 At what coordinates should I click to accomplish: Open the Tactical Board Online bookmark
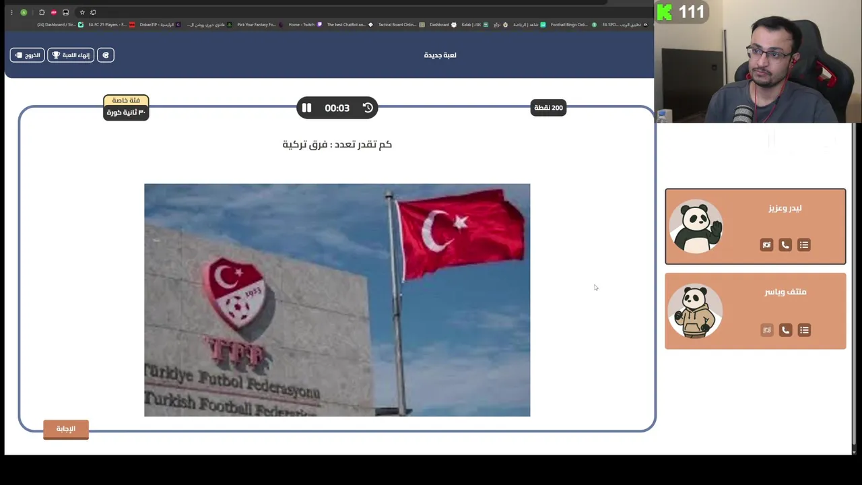tap(401, 25)
